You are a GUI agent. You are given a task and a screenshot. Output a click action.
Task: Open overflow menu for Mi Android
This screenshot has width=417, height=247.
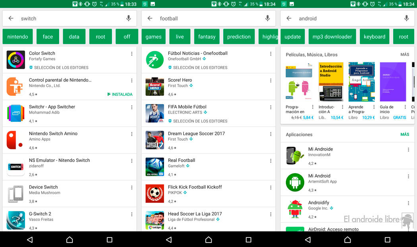(x=408, y=176)
